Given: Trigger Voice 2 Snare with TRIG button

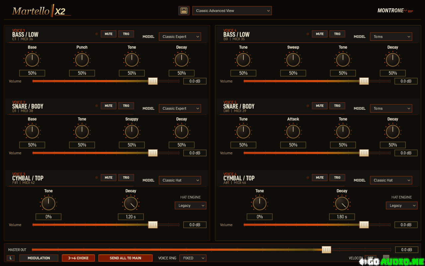Looking at the screenshot, I should 126,106.
